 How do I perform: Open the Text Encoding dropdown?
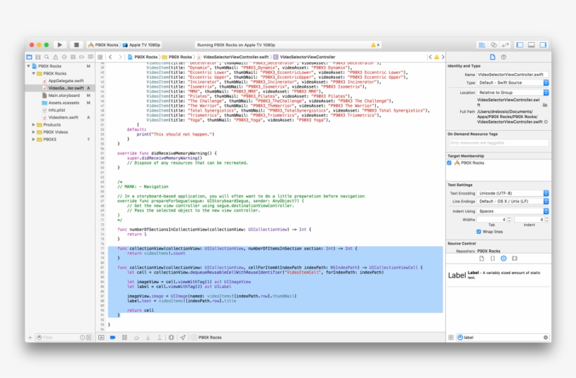[513, 193]
